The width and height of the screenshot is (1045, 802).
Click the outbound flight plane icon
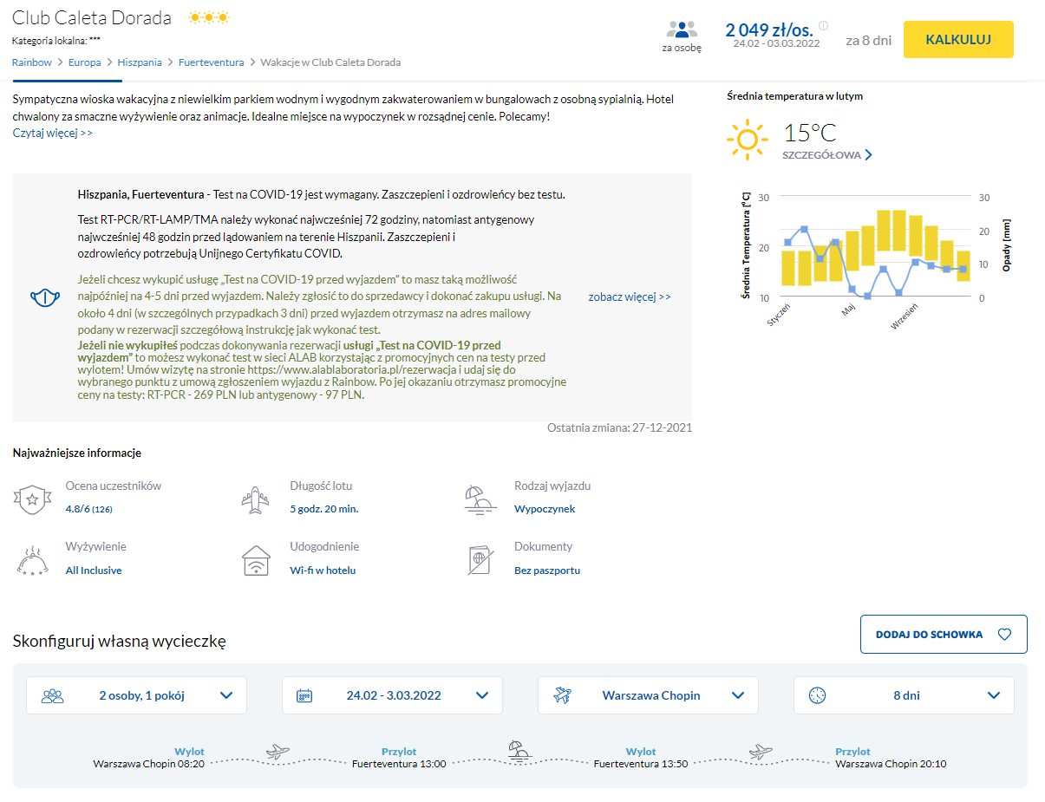coord(278,751)
